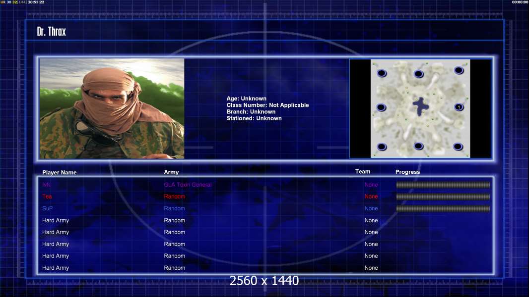Click the GLA Toxin General army entry
Viewport: 529px width, 297px height.
[x=188, y=185]
